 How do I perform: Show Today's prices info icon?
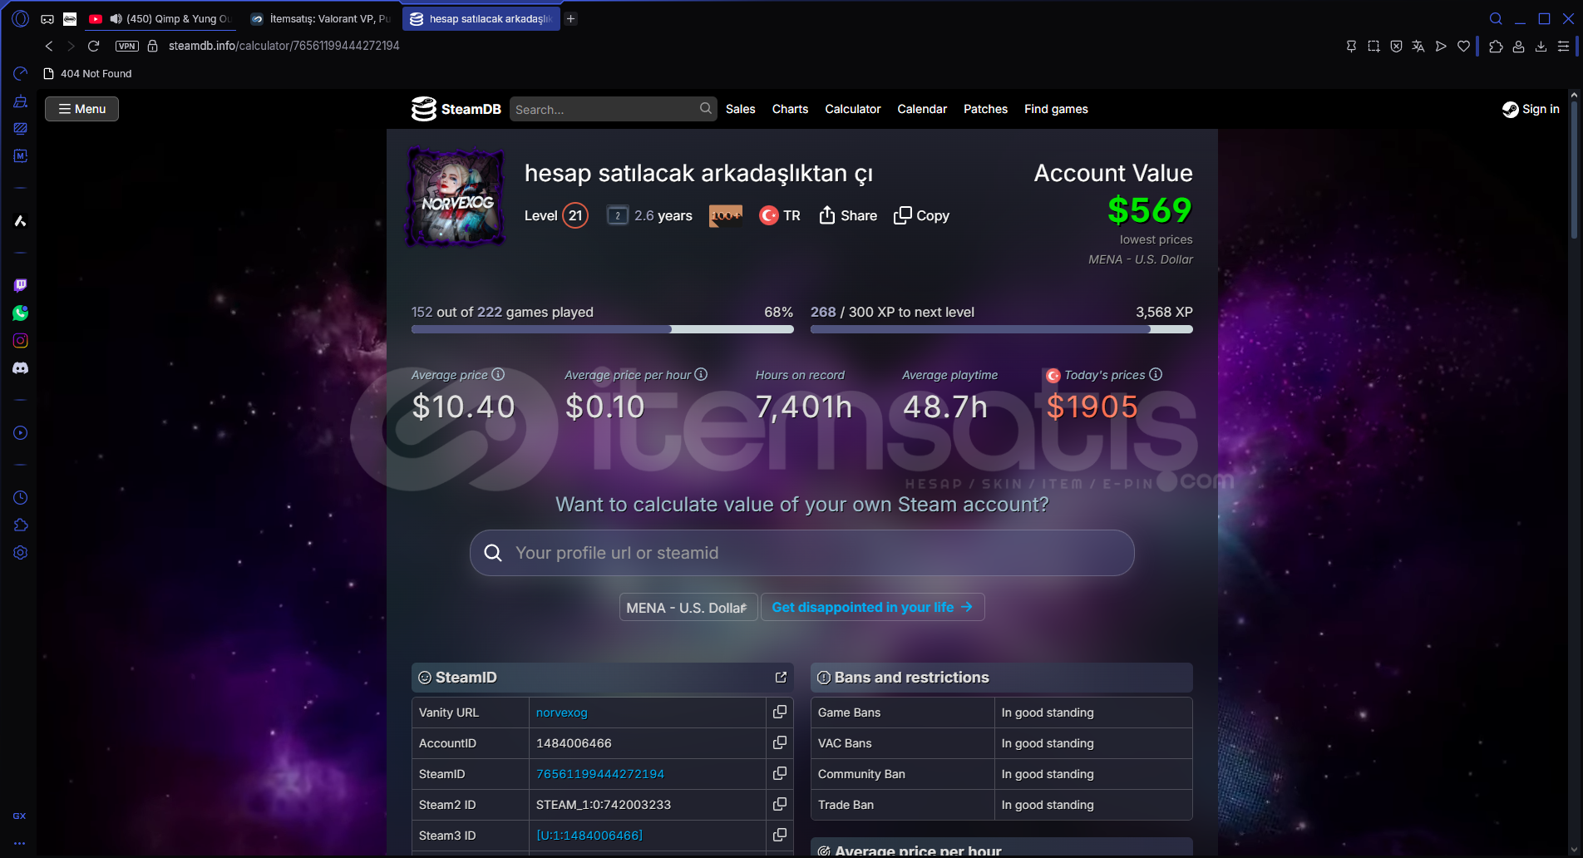pyautogui.click(x=1156, y=374)
